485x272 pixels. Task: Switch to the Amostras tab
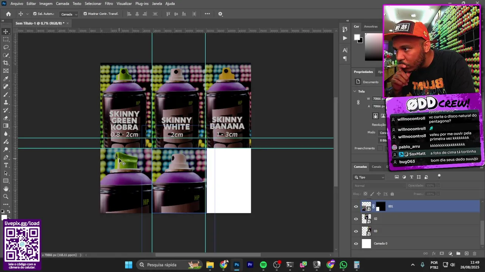pos(371,26)
